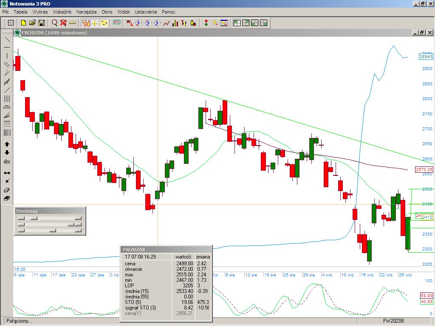Open the Plik menu
The height and width of the screenshot is (326, 435).
coord(5,12)
